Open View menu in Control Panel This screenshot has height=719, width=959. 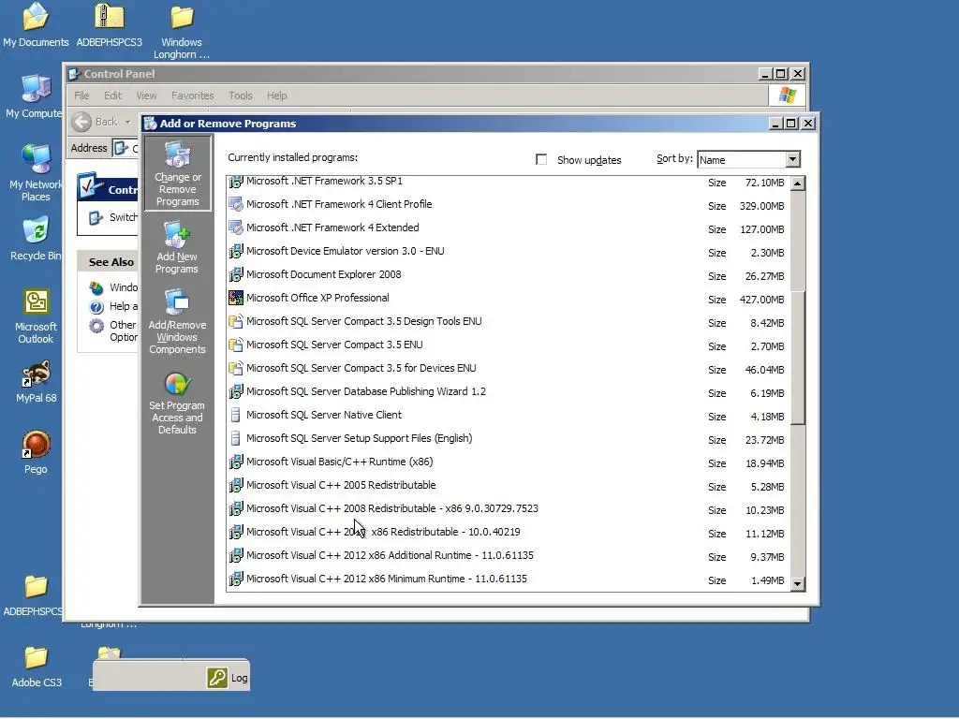pos(146,95)
